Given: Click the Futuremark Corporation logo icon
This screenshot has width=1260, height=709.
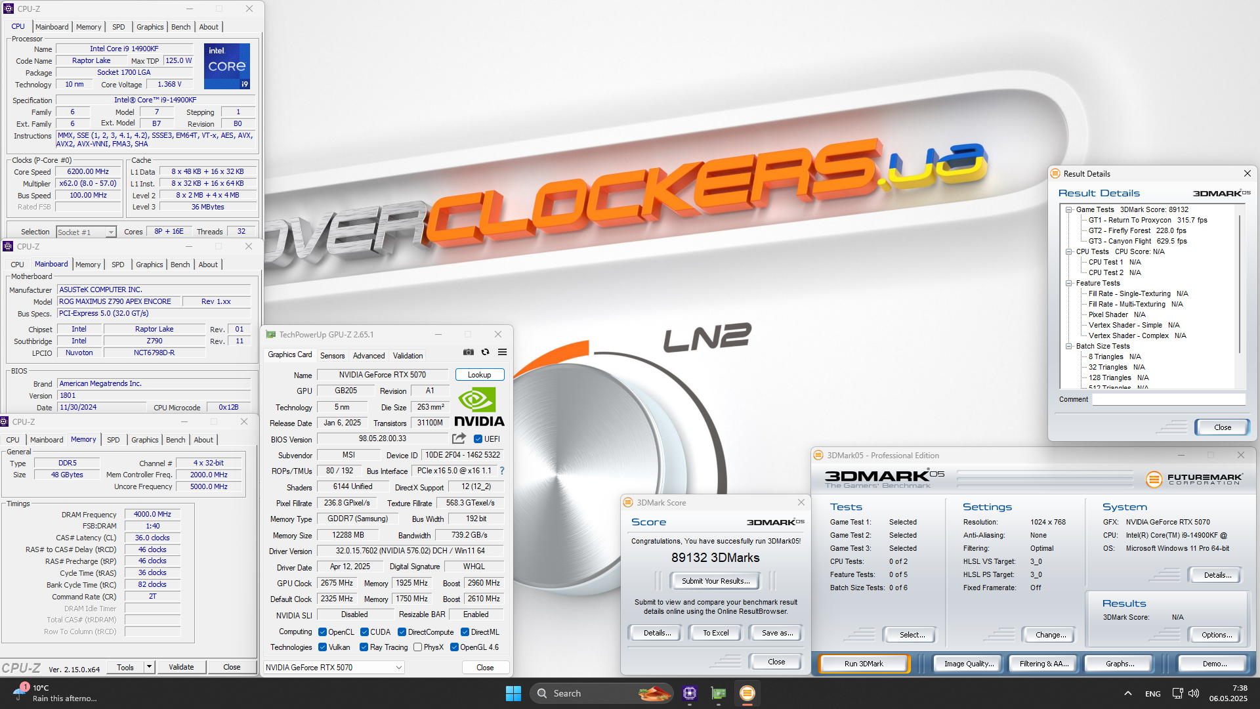Looking at the screenshot, I should (x=1154, y=479).
